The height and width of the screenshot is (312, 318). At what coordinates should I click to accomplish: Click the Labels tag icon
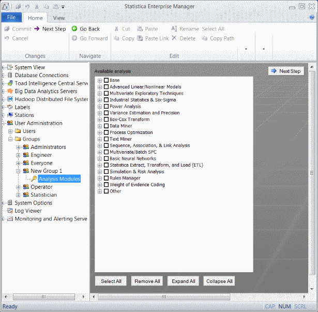10,107
